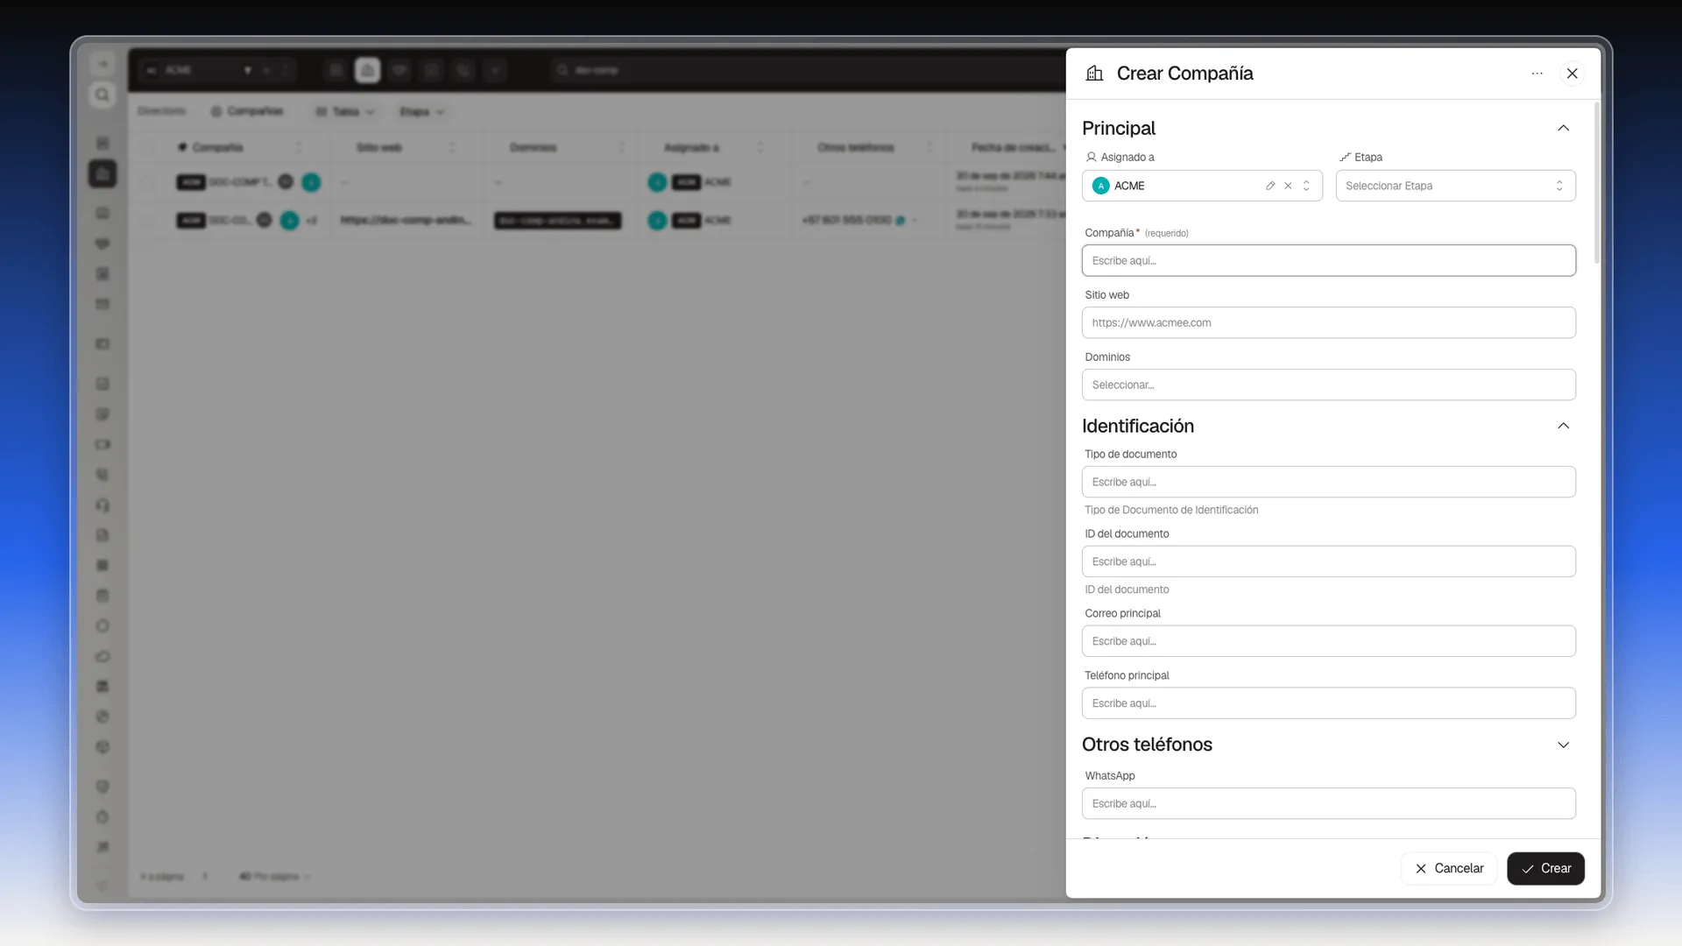Click the pencil edit icon in Asignado a
The image size is (1682, 946).
tap(1270, 186)
